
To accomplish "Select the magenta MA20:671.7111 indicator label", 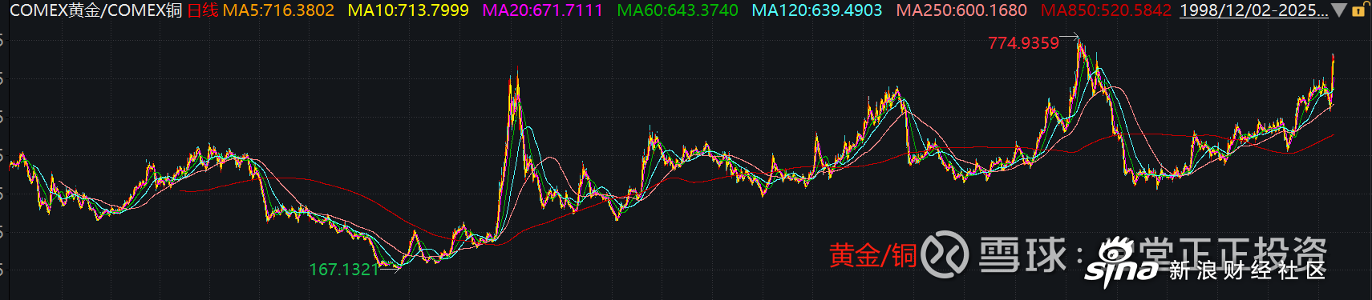I will pyautogui.click(x=542, y=10).
